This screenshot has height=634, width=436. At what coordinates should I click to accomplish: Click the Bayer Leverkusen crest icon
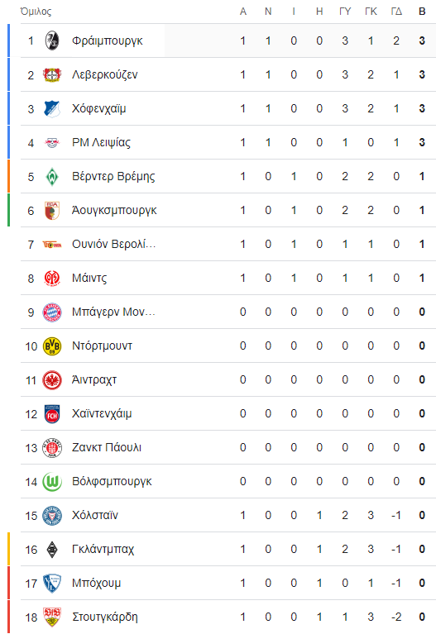[x=52, y=74]
